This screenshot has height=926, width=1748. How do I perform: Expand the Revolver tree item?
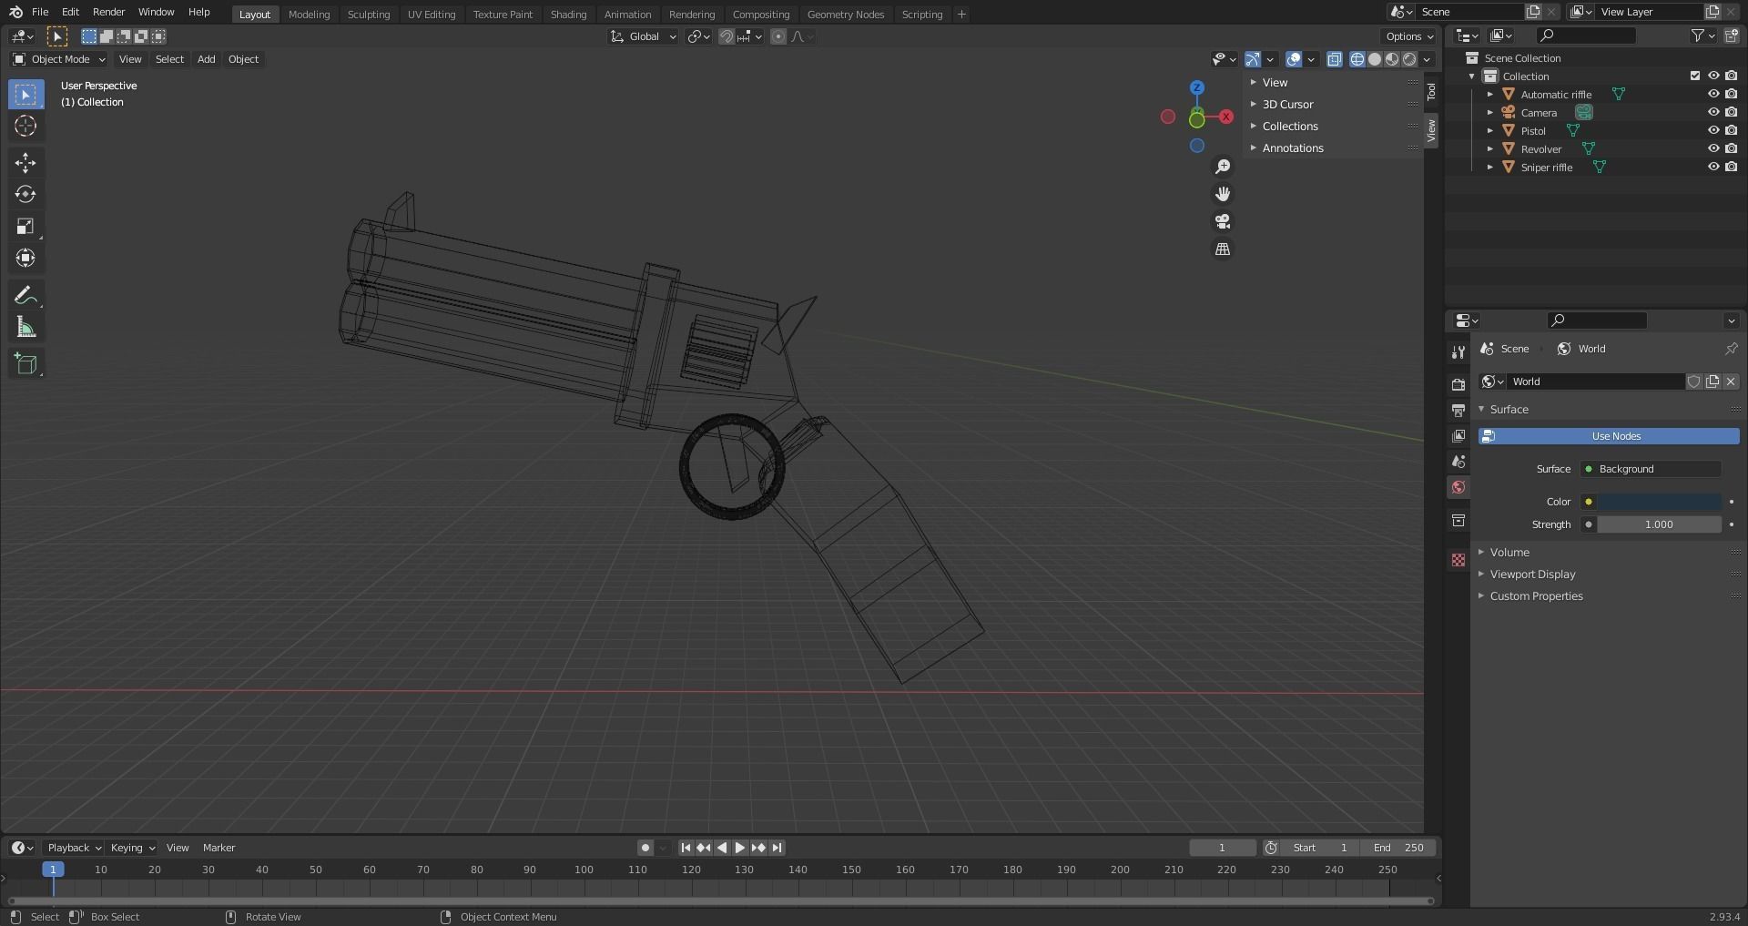(x=1489, y=148)
